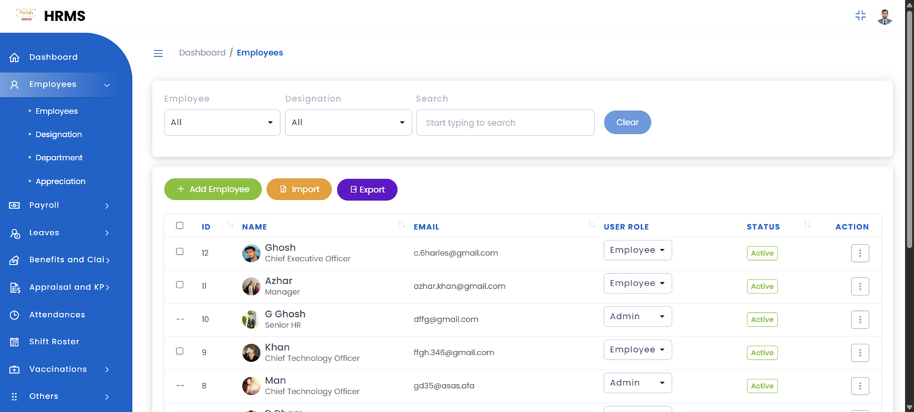Open the user profile avatar in header

[885, 16]
